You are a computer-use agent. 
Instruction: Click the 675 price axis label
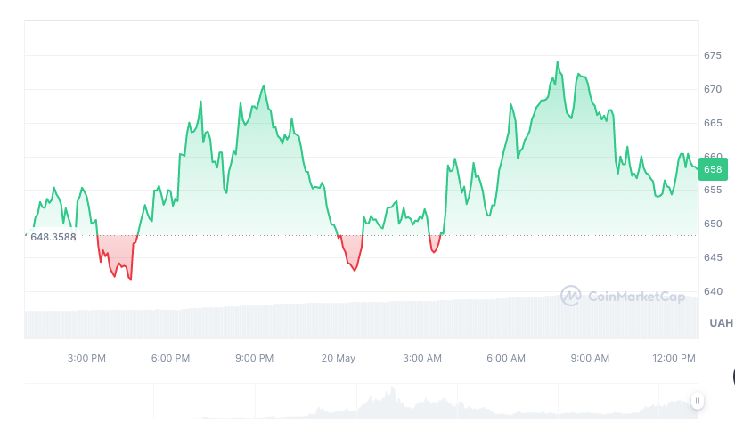[x=713, y=55]
